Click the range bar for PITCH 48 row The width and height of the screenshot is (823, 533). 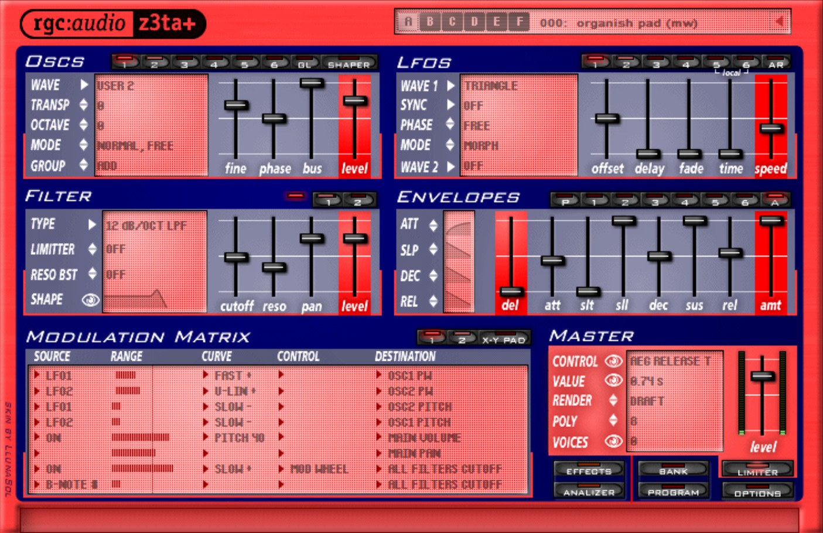(141, 438)
